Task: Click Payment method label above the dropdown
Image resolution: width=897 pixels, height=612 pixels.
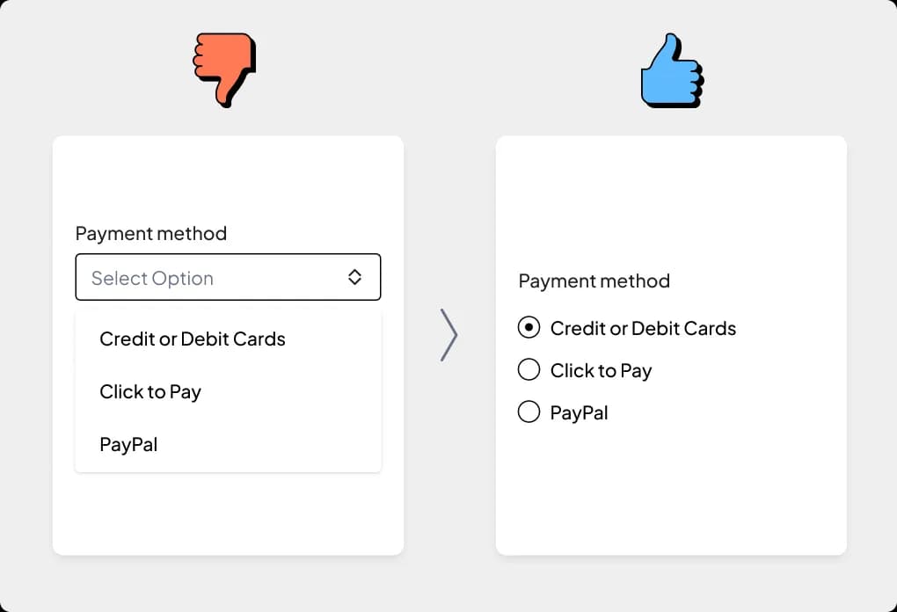Action: [x=151, y=233]
